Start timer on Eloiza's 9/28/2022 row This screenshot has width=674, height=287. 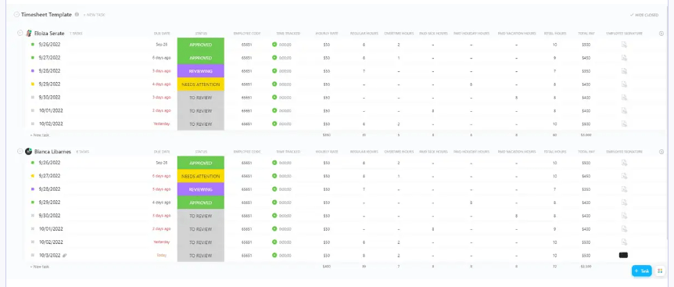point(274,71)
